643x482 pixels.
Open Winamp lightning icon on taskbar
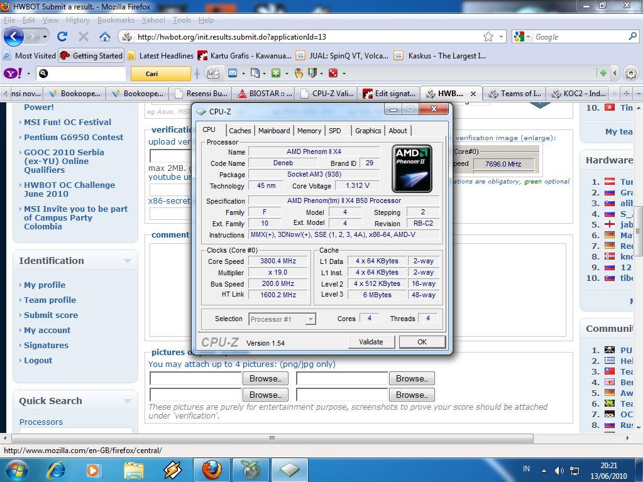pos(173,469)
